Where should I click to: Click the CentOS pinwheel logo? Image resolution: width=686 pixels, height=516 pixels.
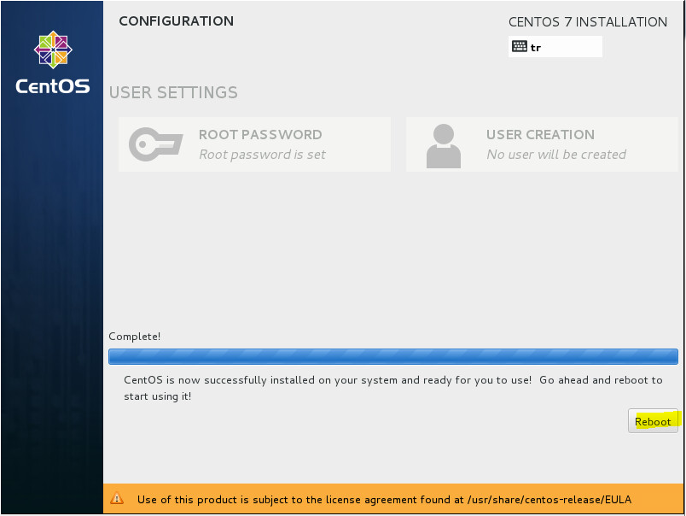click(x=53, y=50)
